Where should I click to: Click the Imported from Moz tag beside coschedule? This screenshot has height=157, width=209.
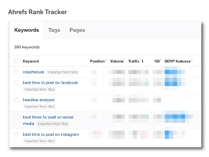(x=63, y=72)
